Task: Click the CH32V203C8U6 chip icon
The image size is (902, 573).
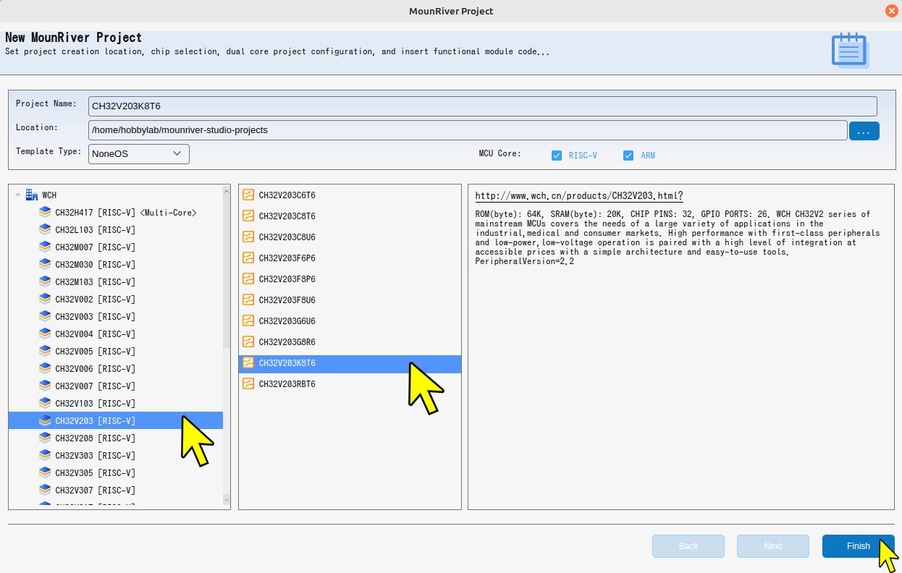Action: (x=248, y=237)
